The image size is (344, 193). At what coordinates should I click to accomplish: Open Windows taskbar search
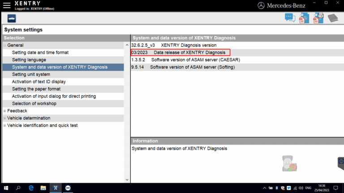(x=18, y=188)
